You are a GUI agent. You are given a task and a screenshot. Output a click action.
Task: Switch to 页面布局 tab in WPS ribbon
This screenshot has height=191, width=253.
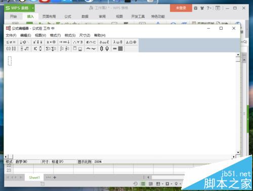[x=49, y=17]
